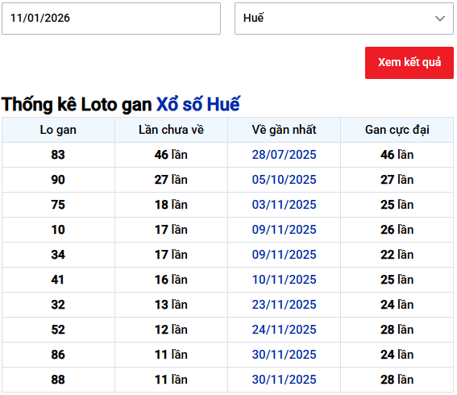Open the 05/10/2025 date link

click(284, 180)
